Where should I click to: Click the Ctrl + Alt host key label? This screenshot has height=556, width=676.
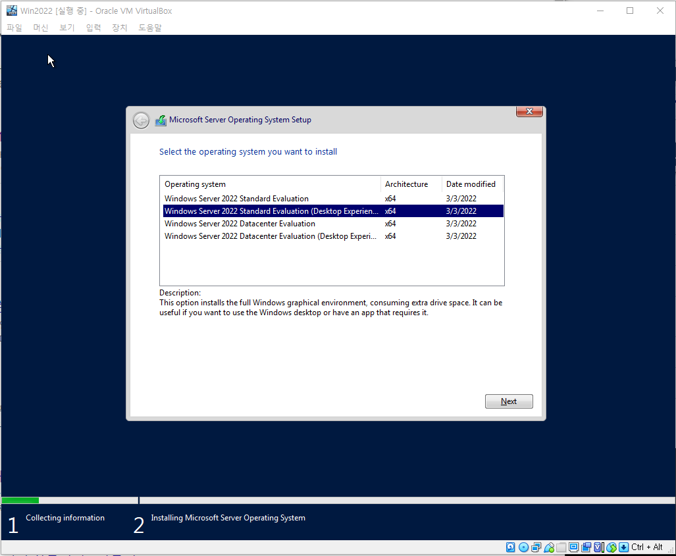(646, 547)
